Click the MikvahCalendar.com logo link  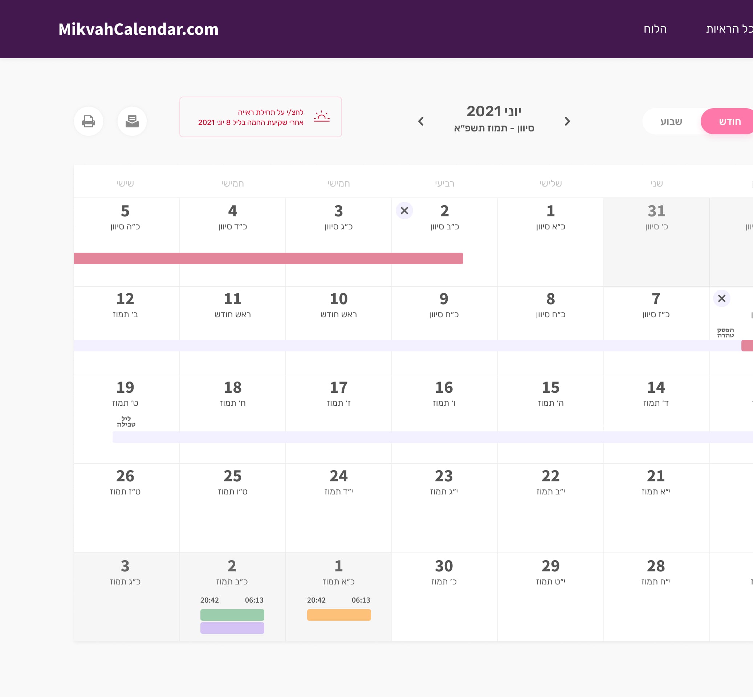click(x=138, y=29)
